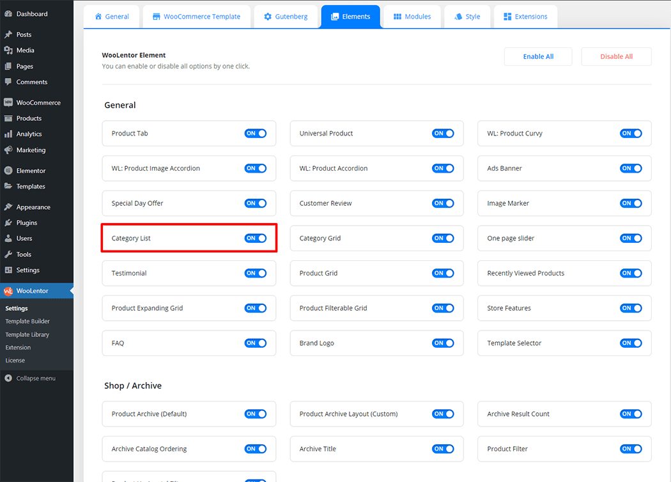The image size is (671, 482).
Task: Switch to the Modules tab
Action: tap(412, 17)
